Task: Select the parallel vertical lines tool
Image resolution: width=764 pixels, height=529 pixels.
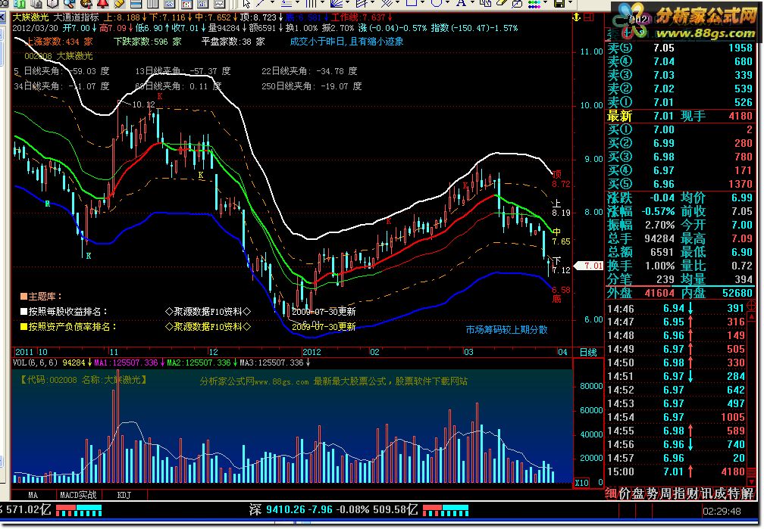Action: [311, 3]
